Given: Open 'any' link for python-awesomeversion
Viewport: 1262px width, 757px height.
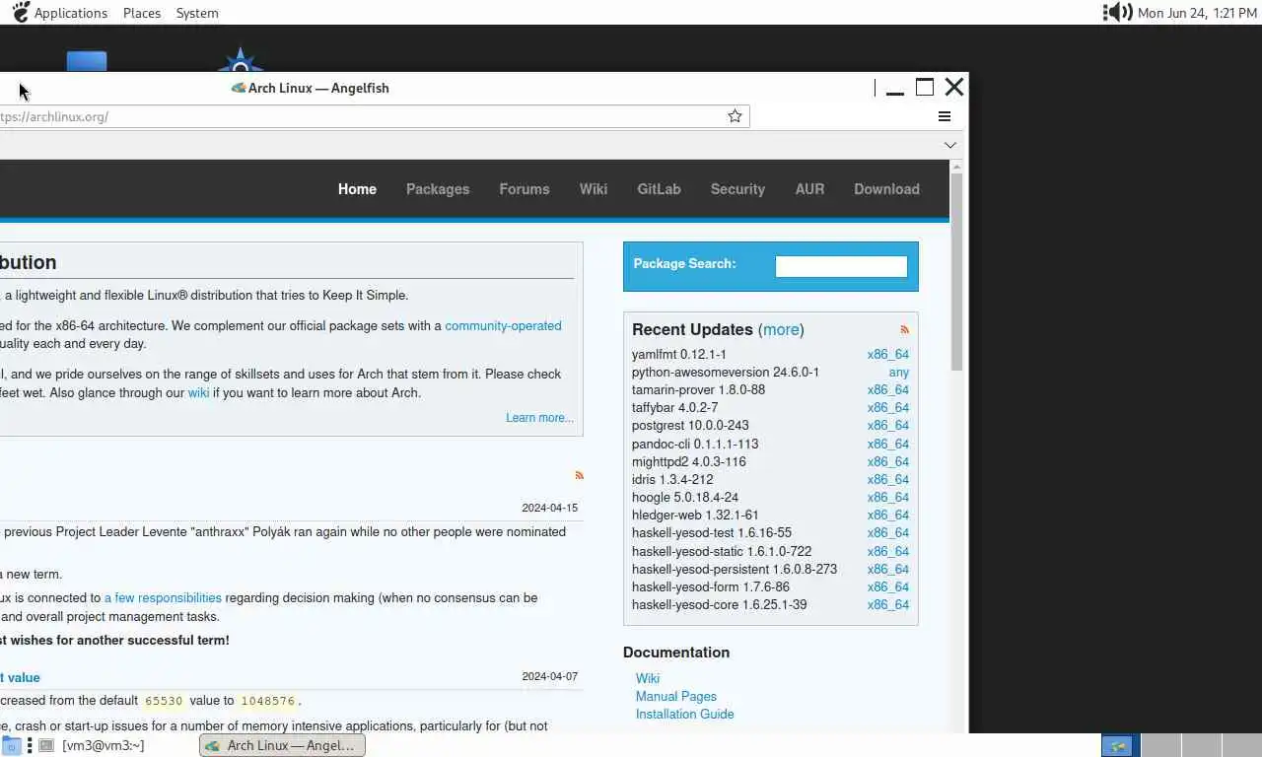Looking at the screenshot, I should click(x=899, y=373).
